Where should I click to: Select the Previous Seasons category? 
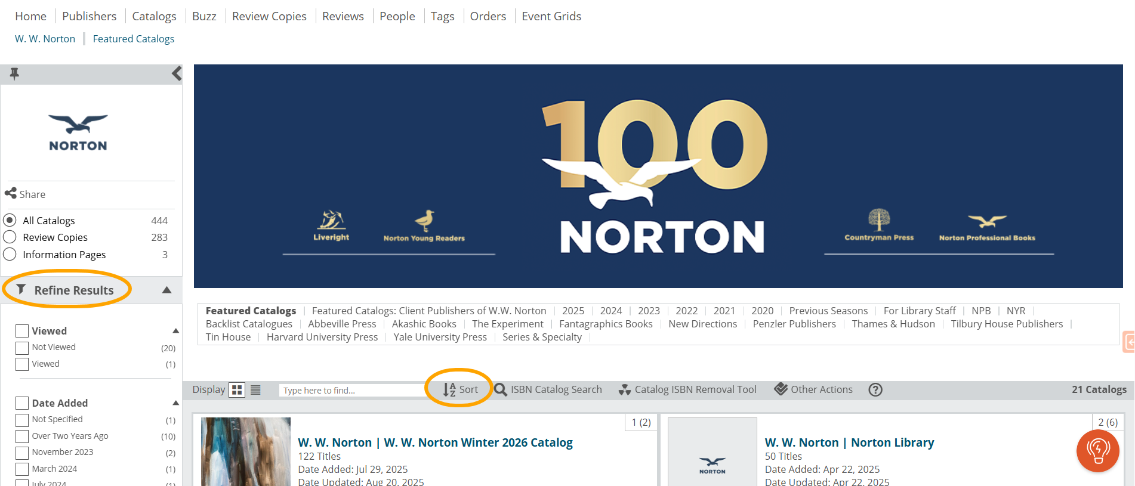click(828, 311)
